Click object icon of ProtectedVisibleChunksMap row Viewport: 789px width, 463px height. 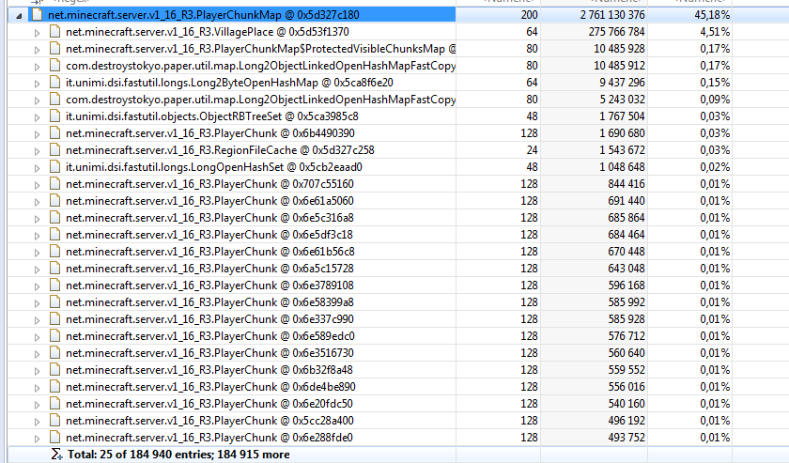pyautogui.click(x=54, y=48)
